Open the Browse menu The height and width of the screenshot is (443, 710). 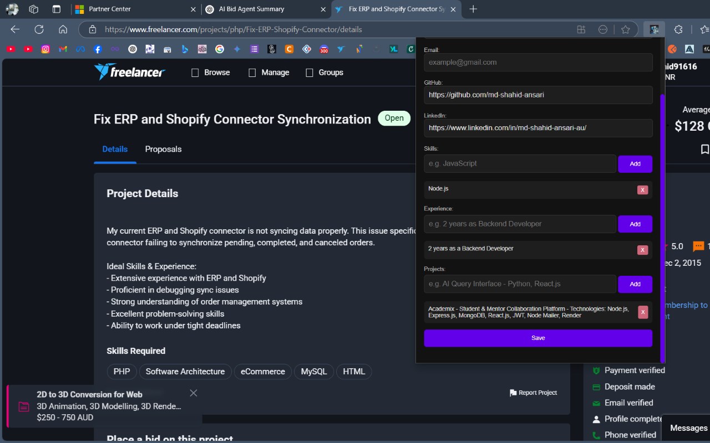pyautogui.click(x=211, y=73)
